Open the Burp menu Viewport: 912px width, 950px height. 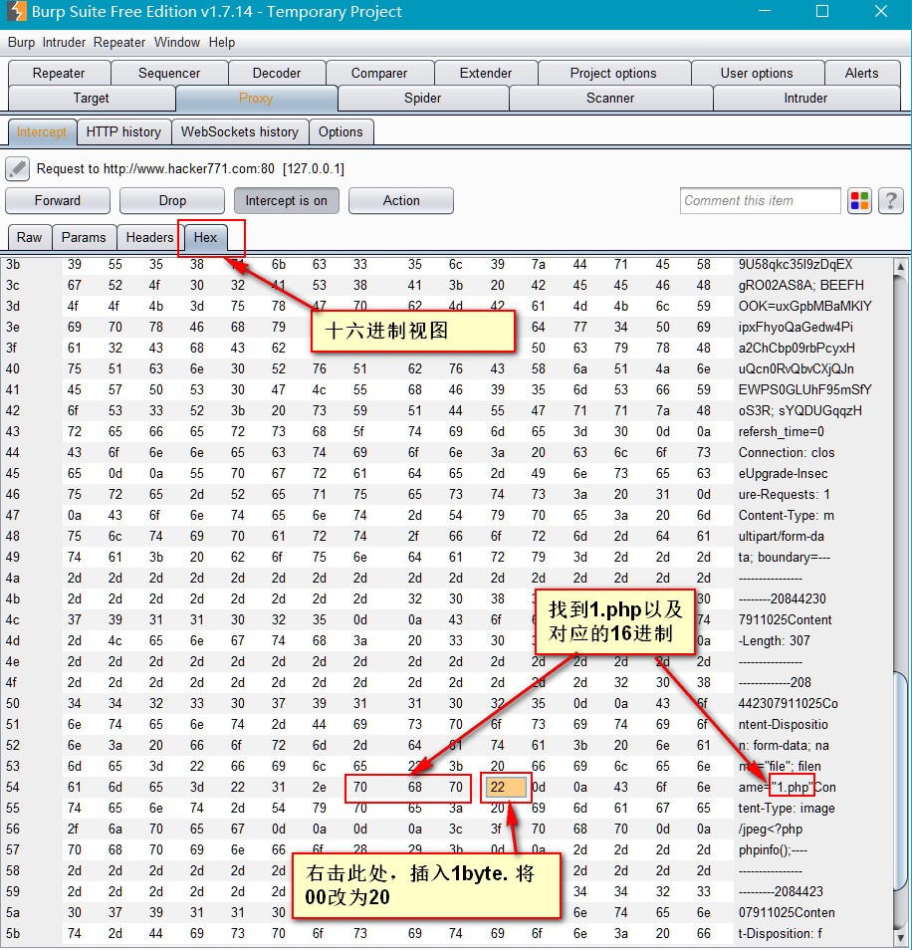click(21, 43)
